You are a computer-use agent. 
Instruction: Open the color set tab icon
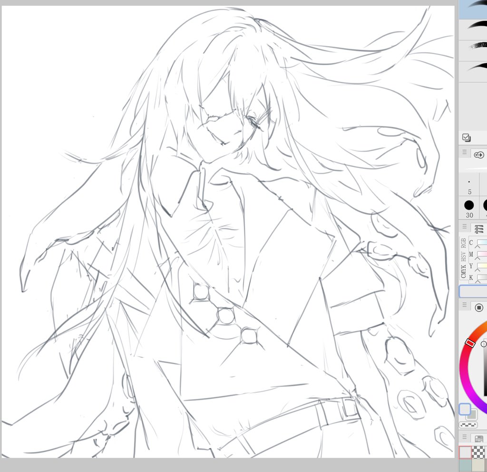pos(479,438)
